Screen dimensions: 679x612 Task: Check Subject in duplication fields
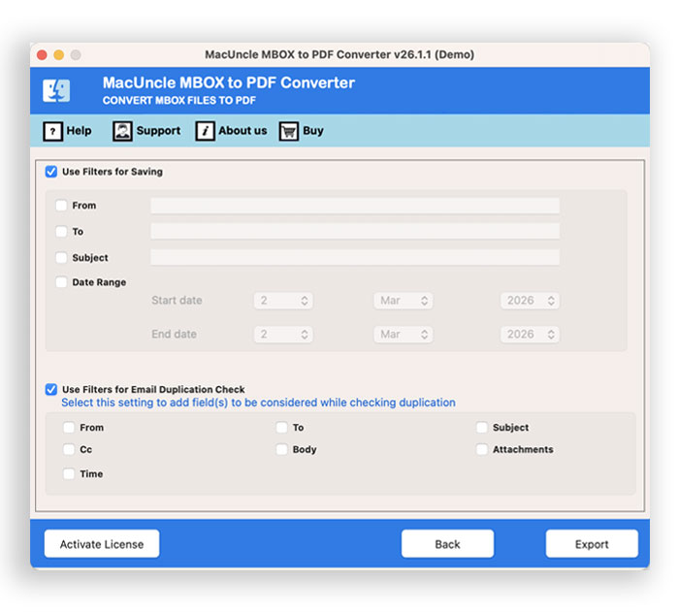[x=482, y=428]
